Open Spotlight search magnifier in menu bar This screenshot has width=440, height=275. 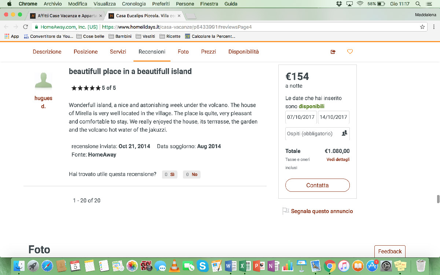[418, 4]
